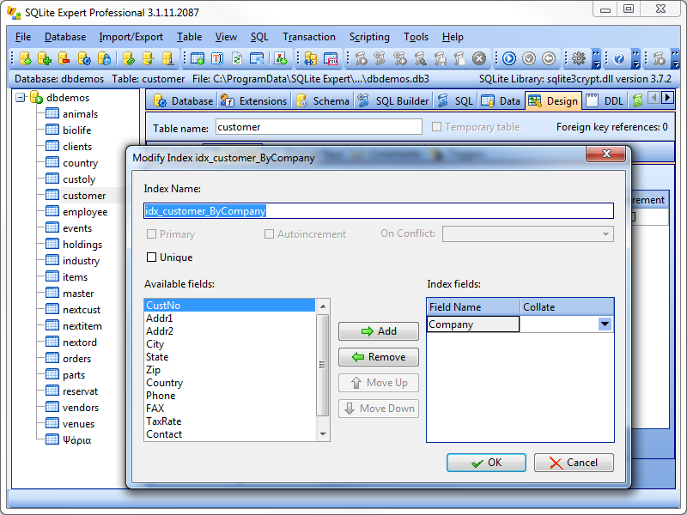Click the Check Database icon with green checkmark

pyautogui.click(x=148, y=58)
